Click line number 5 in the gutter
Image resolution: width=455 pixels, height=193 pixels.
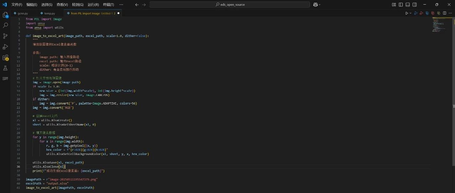19,36
